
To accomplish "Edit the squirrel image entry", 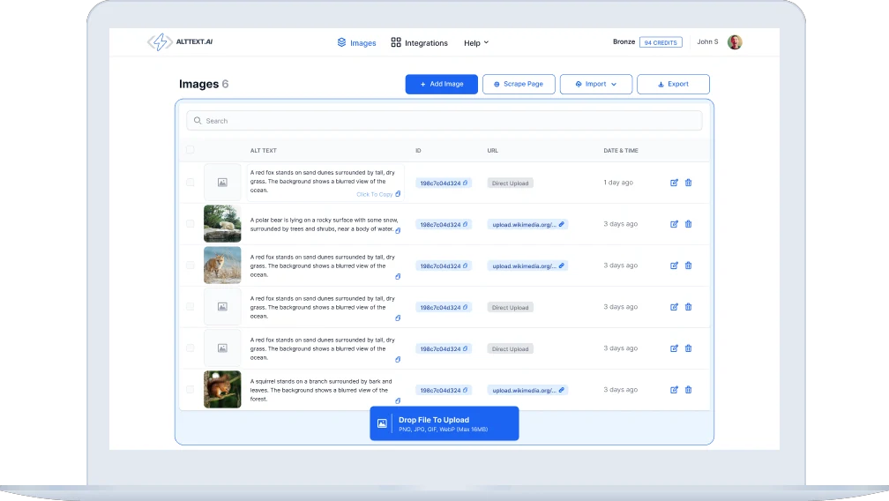I will [674, 389].
